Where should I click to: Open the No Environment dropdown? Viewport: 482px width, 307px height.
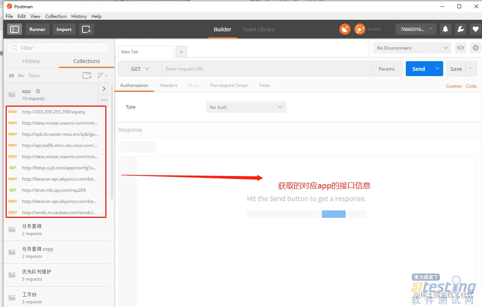point(412,48)
